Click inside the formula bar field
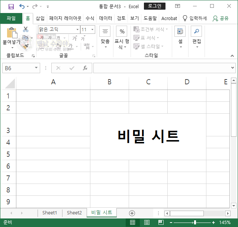This screenshot has width=238, height=227. point(162,68)
